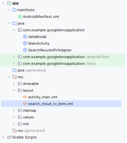Click the XML icon beside search_result_rv_item.xml
The image size is (127, 143).
(x=25, y=104)
